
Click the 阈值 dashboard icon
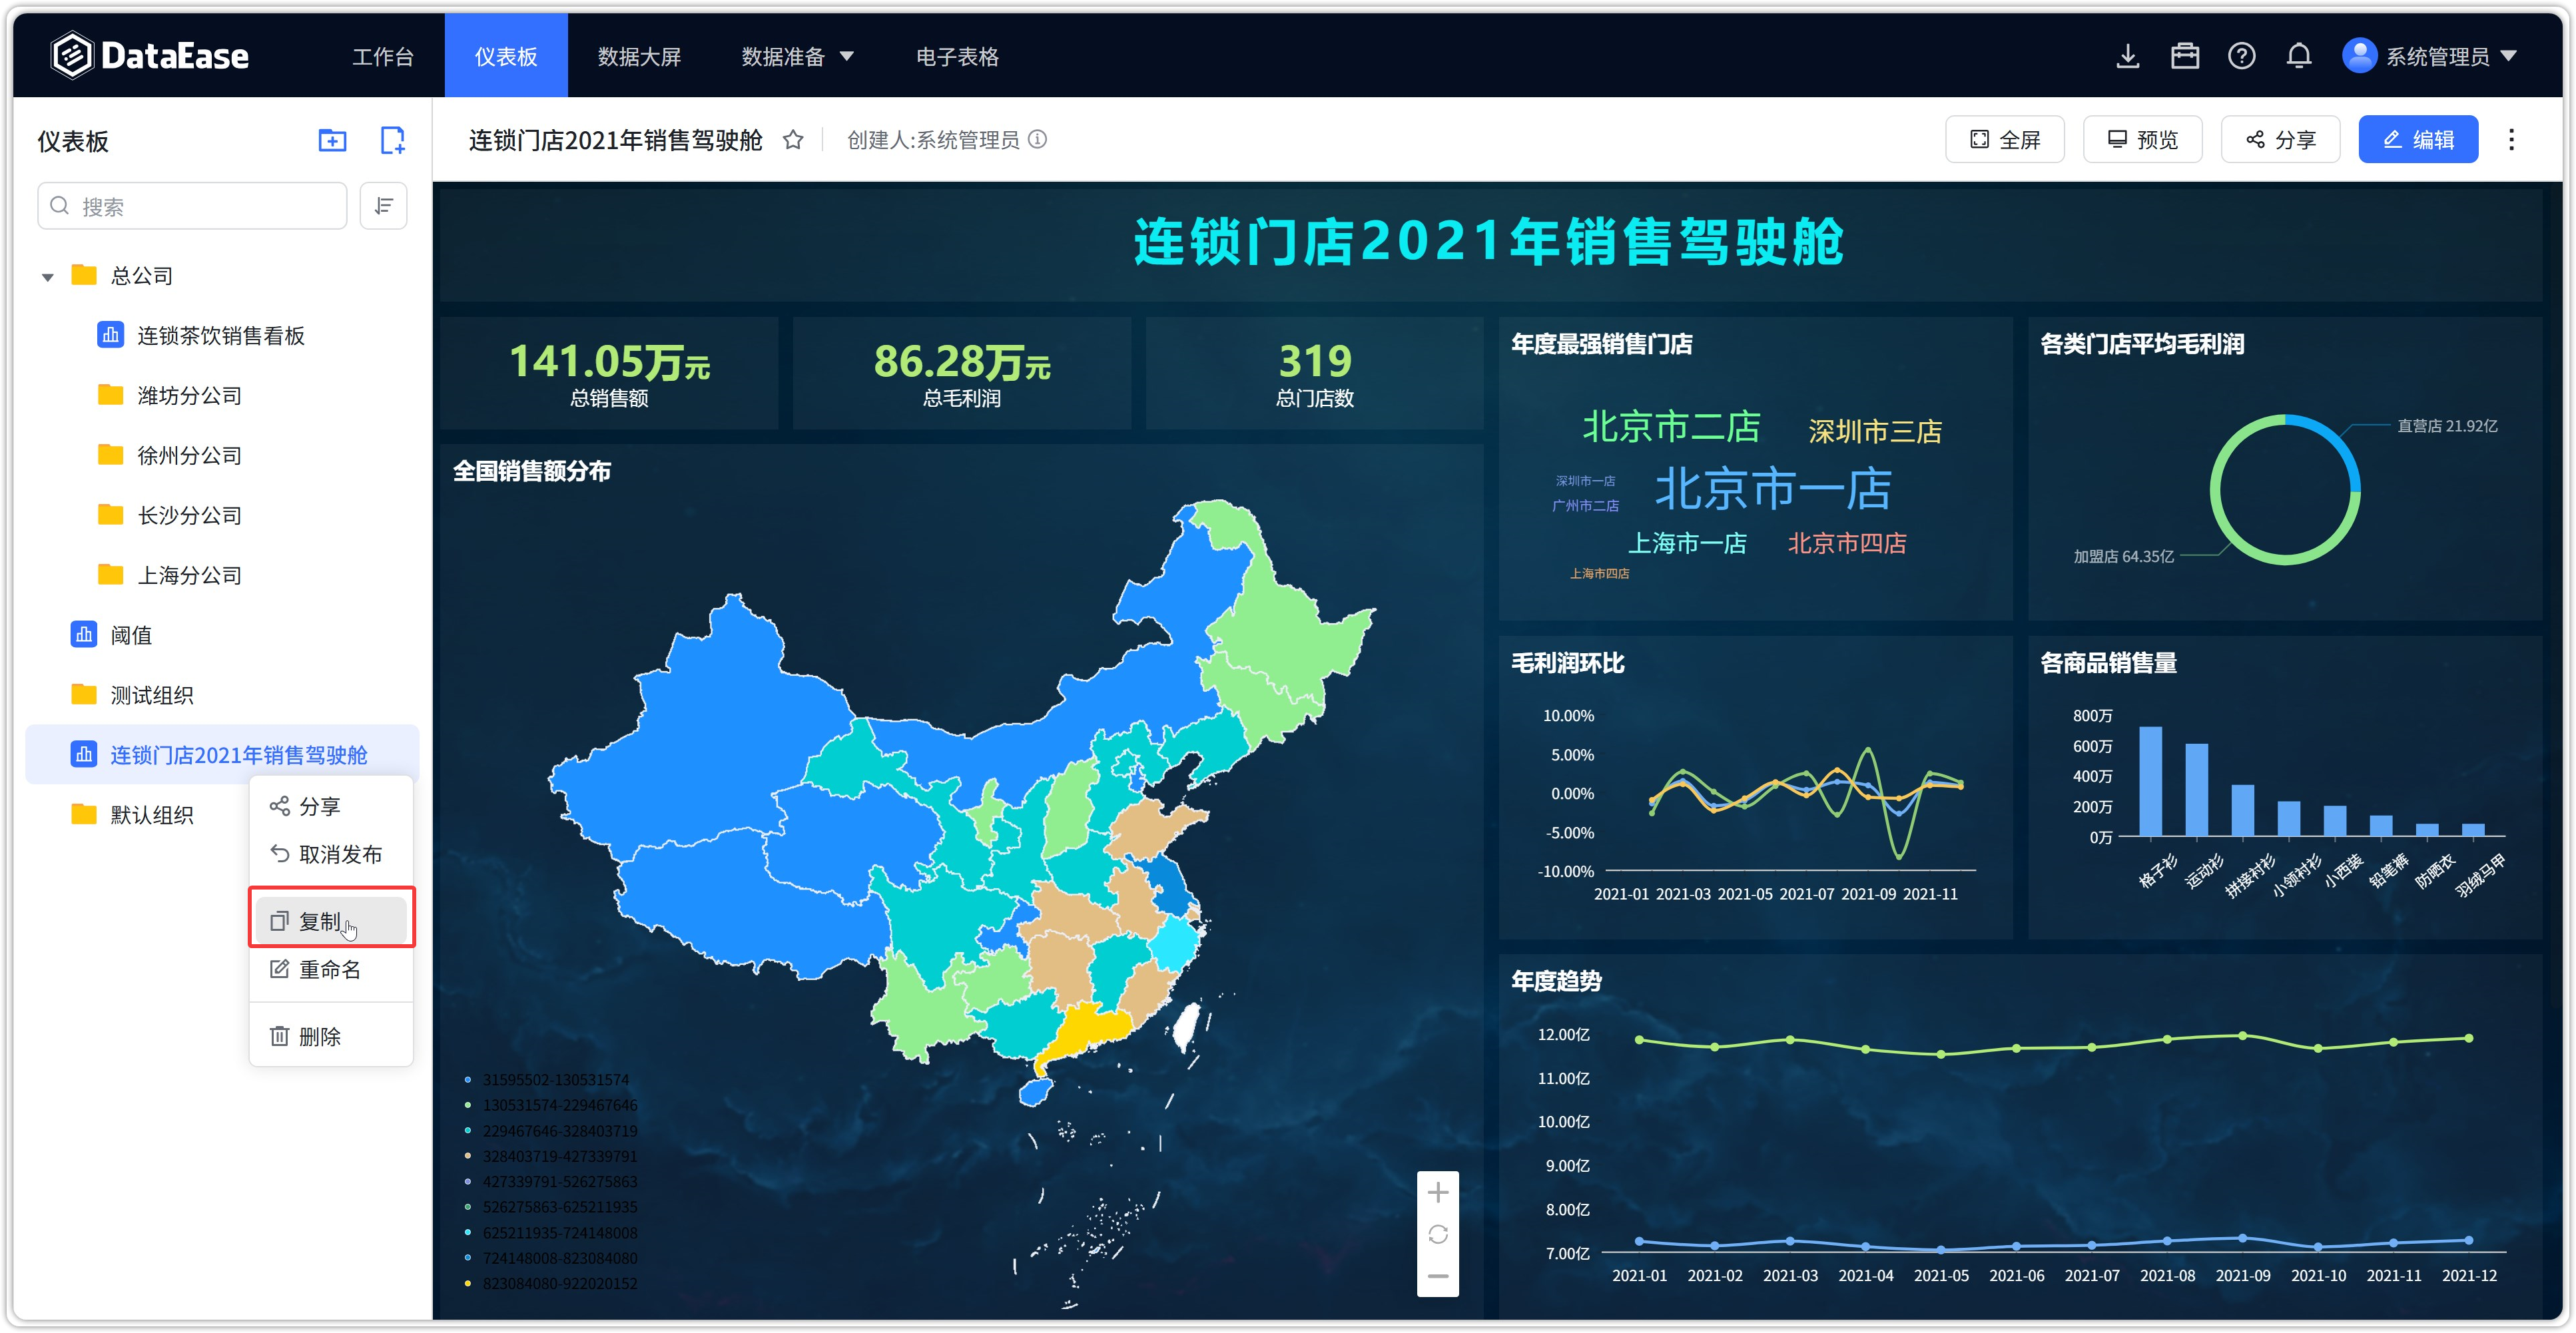84,635
